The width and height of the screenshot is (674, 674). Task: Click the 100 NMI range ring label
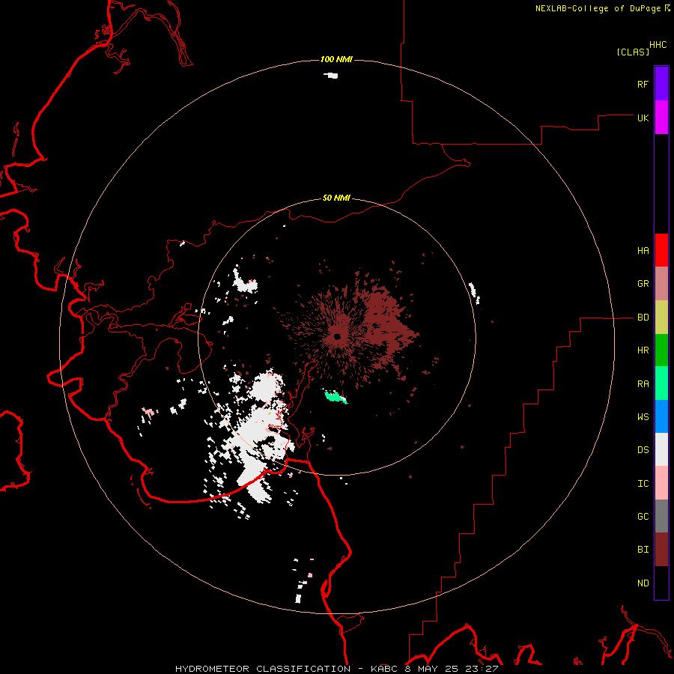pos(336,59)
